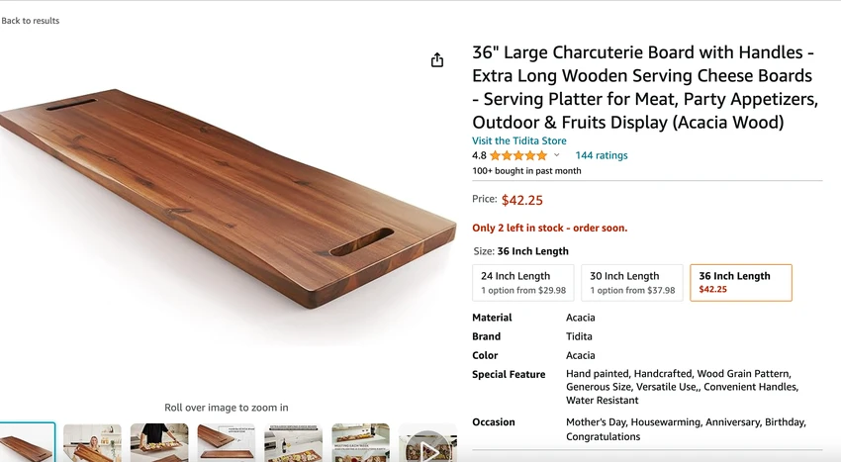
Task: Open the 144 ratings link
Action: [602, 155]
